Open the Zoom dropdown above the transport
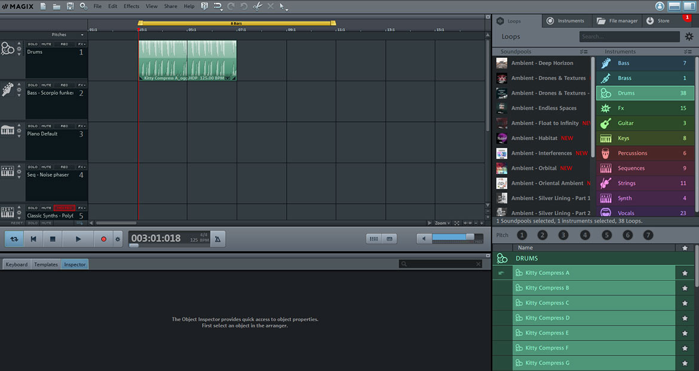The image size is (699, 371). 443,222
